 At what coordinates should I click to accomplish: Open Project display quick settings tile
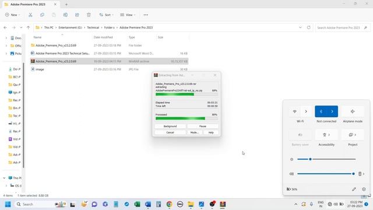pos(353,135)
